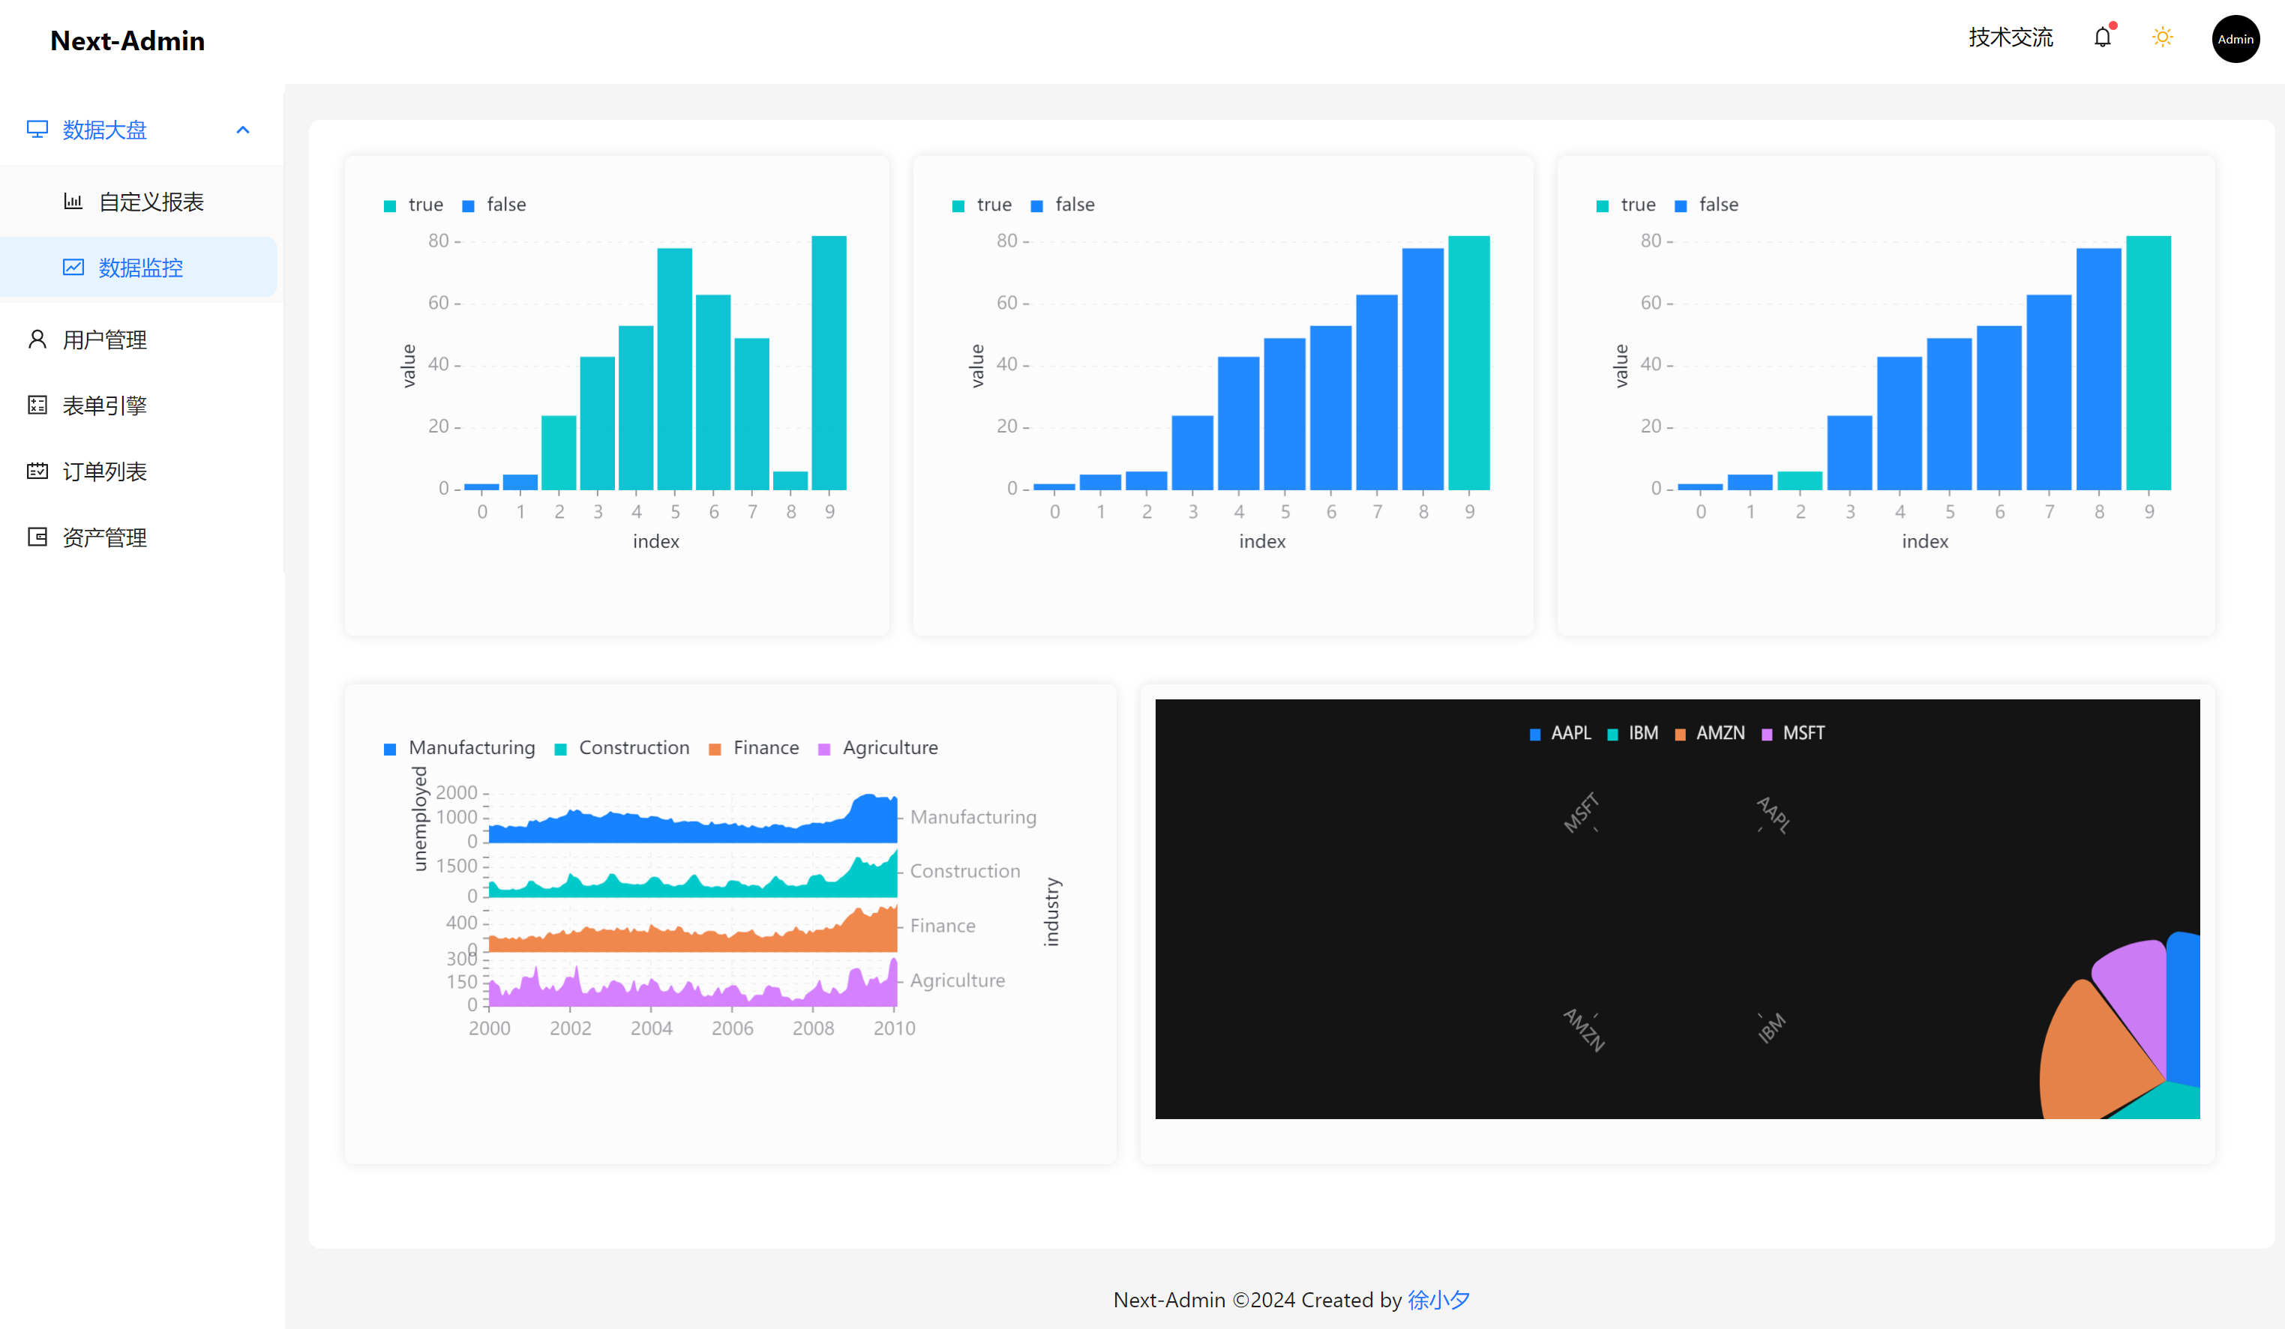
Task: Click the user icon for 用户管理
Action: point(37,340)
